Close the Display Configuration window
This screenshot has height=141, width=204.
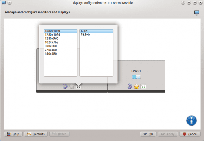coord(200,3)
